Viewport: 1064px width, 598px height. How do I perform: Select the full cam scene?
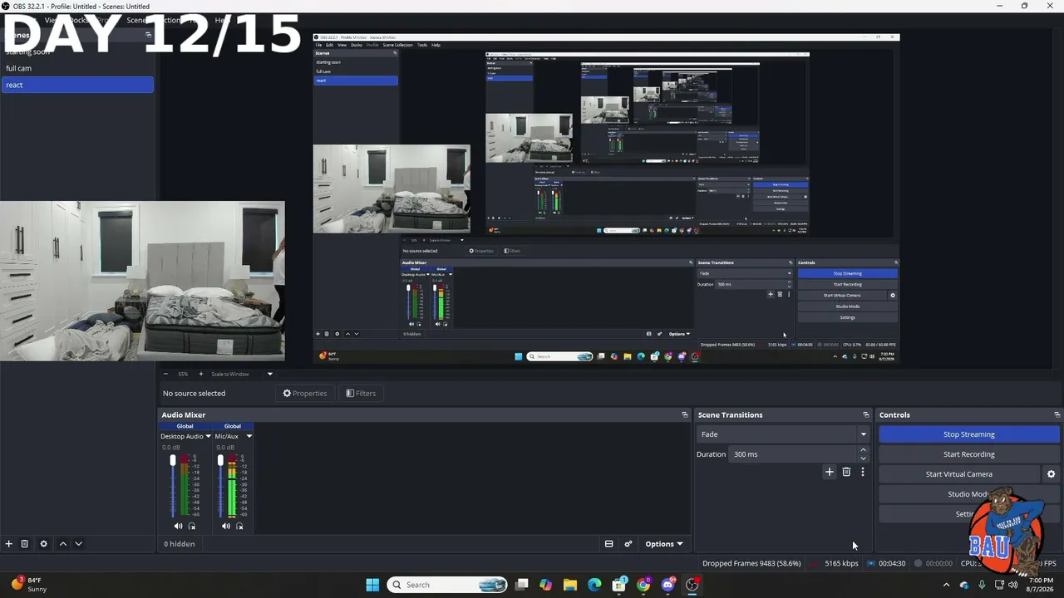tap(77, 68)
